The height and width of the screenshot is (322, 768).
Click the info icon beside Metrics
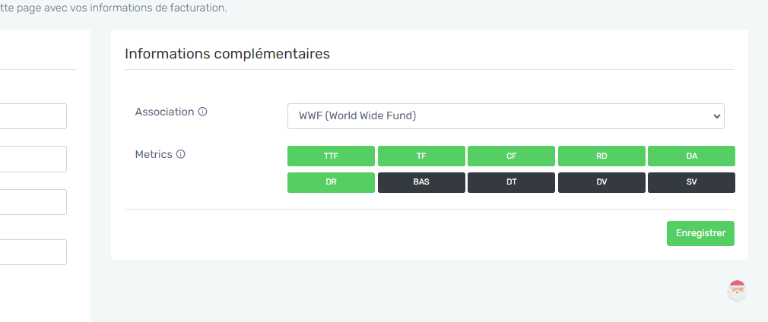(181, 154)
